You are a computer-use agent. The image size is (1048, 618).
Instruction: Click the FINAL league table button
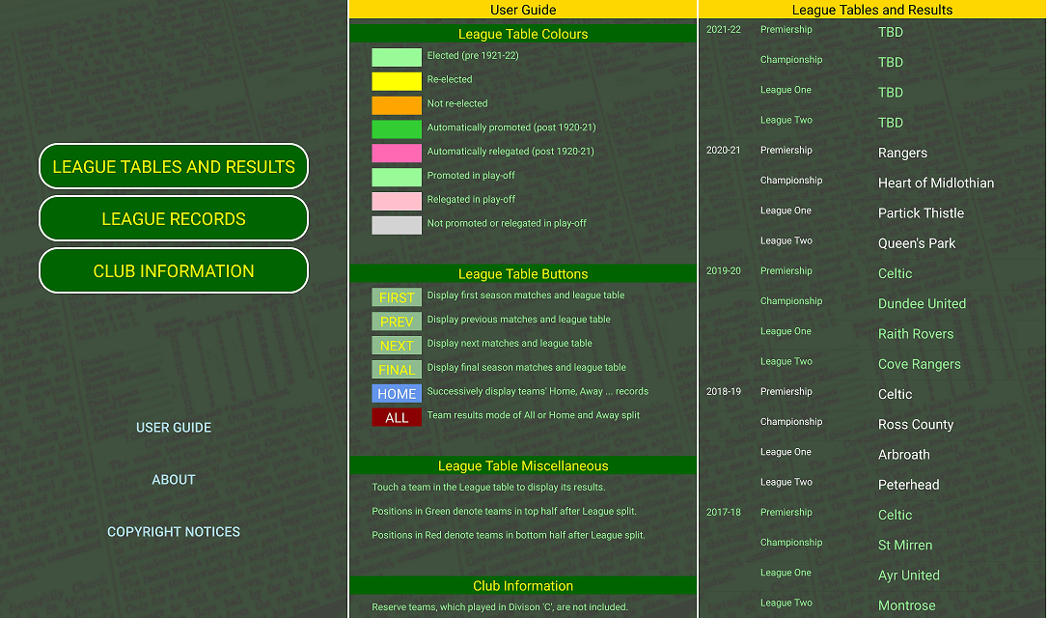pos(397,369)
